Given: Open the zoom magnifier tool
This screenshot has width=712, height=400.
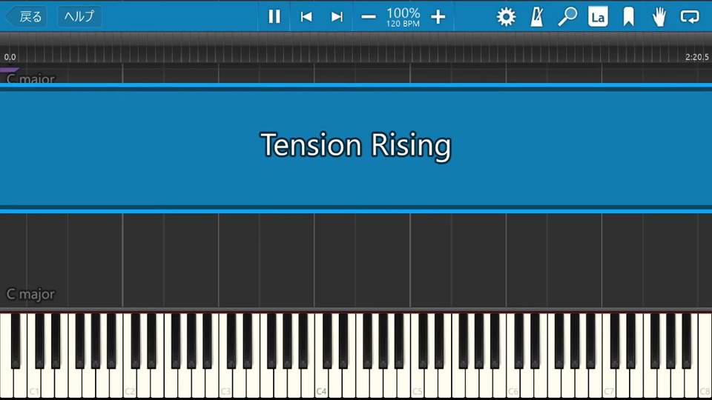Looking at the screenshot, I should tap(567, 17).
